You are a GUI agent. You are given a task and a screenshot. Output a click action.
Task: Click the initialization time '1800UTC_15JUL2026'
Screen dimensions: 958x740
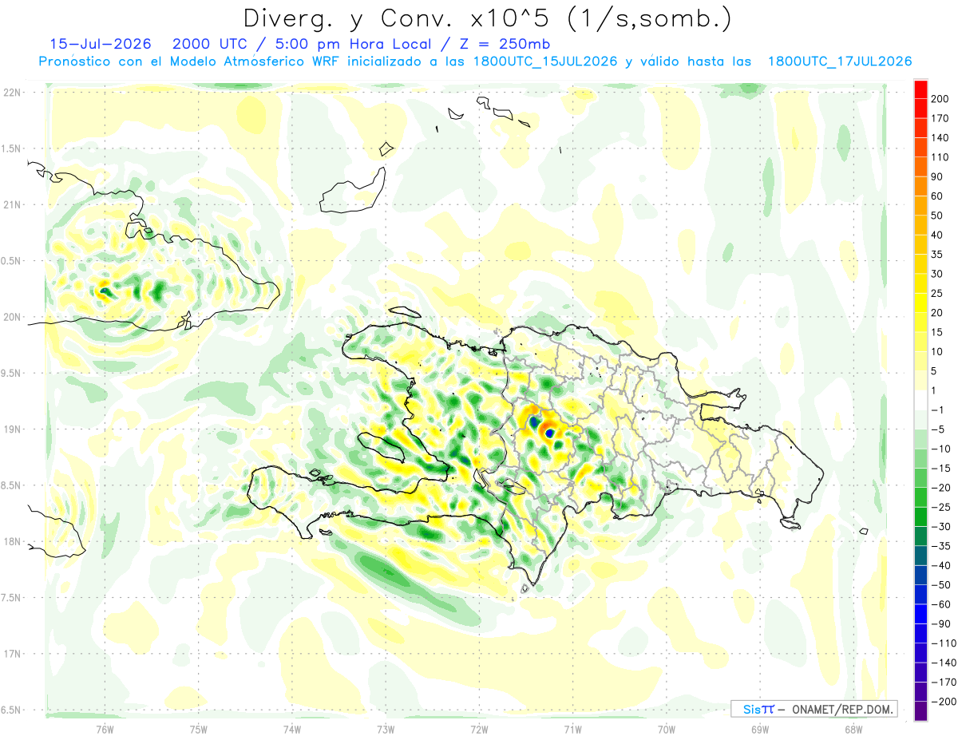point(545,61)
